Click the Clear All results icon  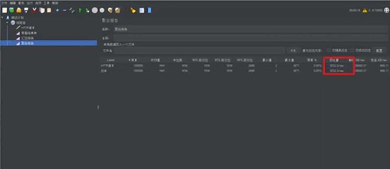coord(118,10)
